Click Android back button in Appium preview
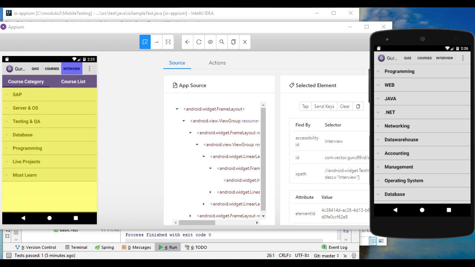Viewport: 475px width, 267px height. point(23,218)
